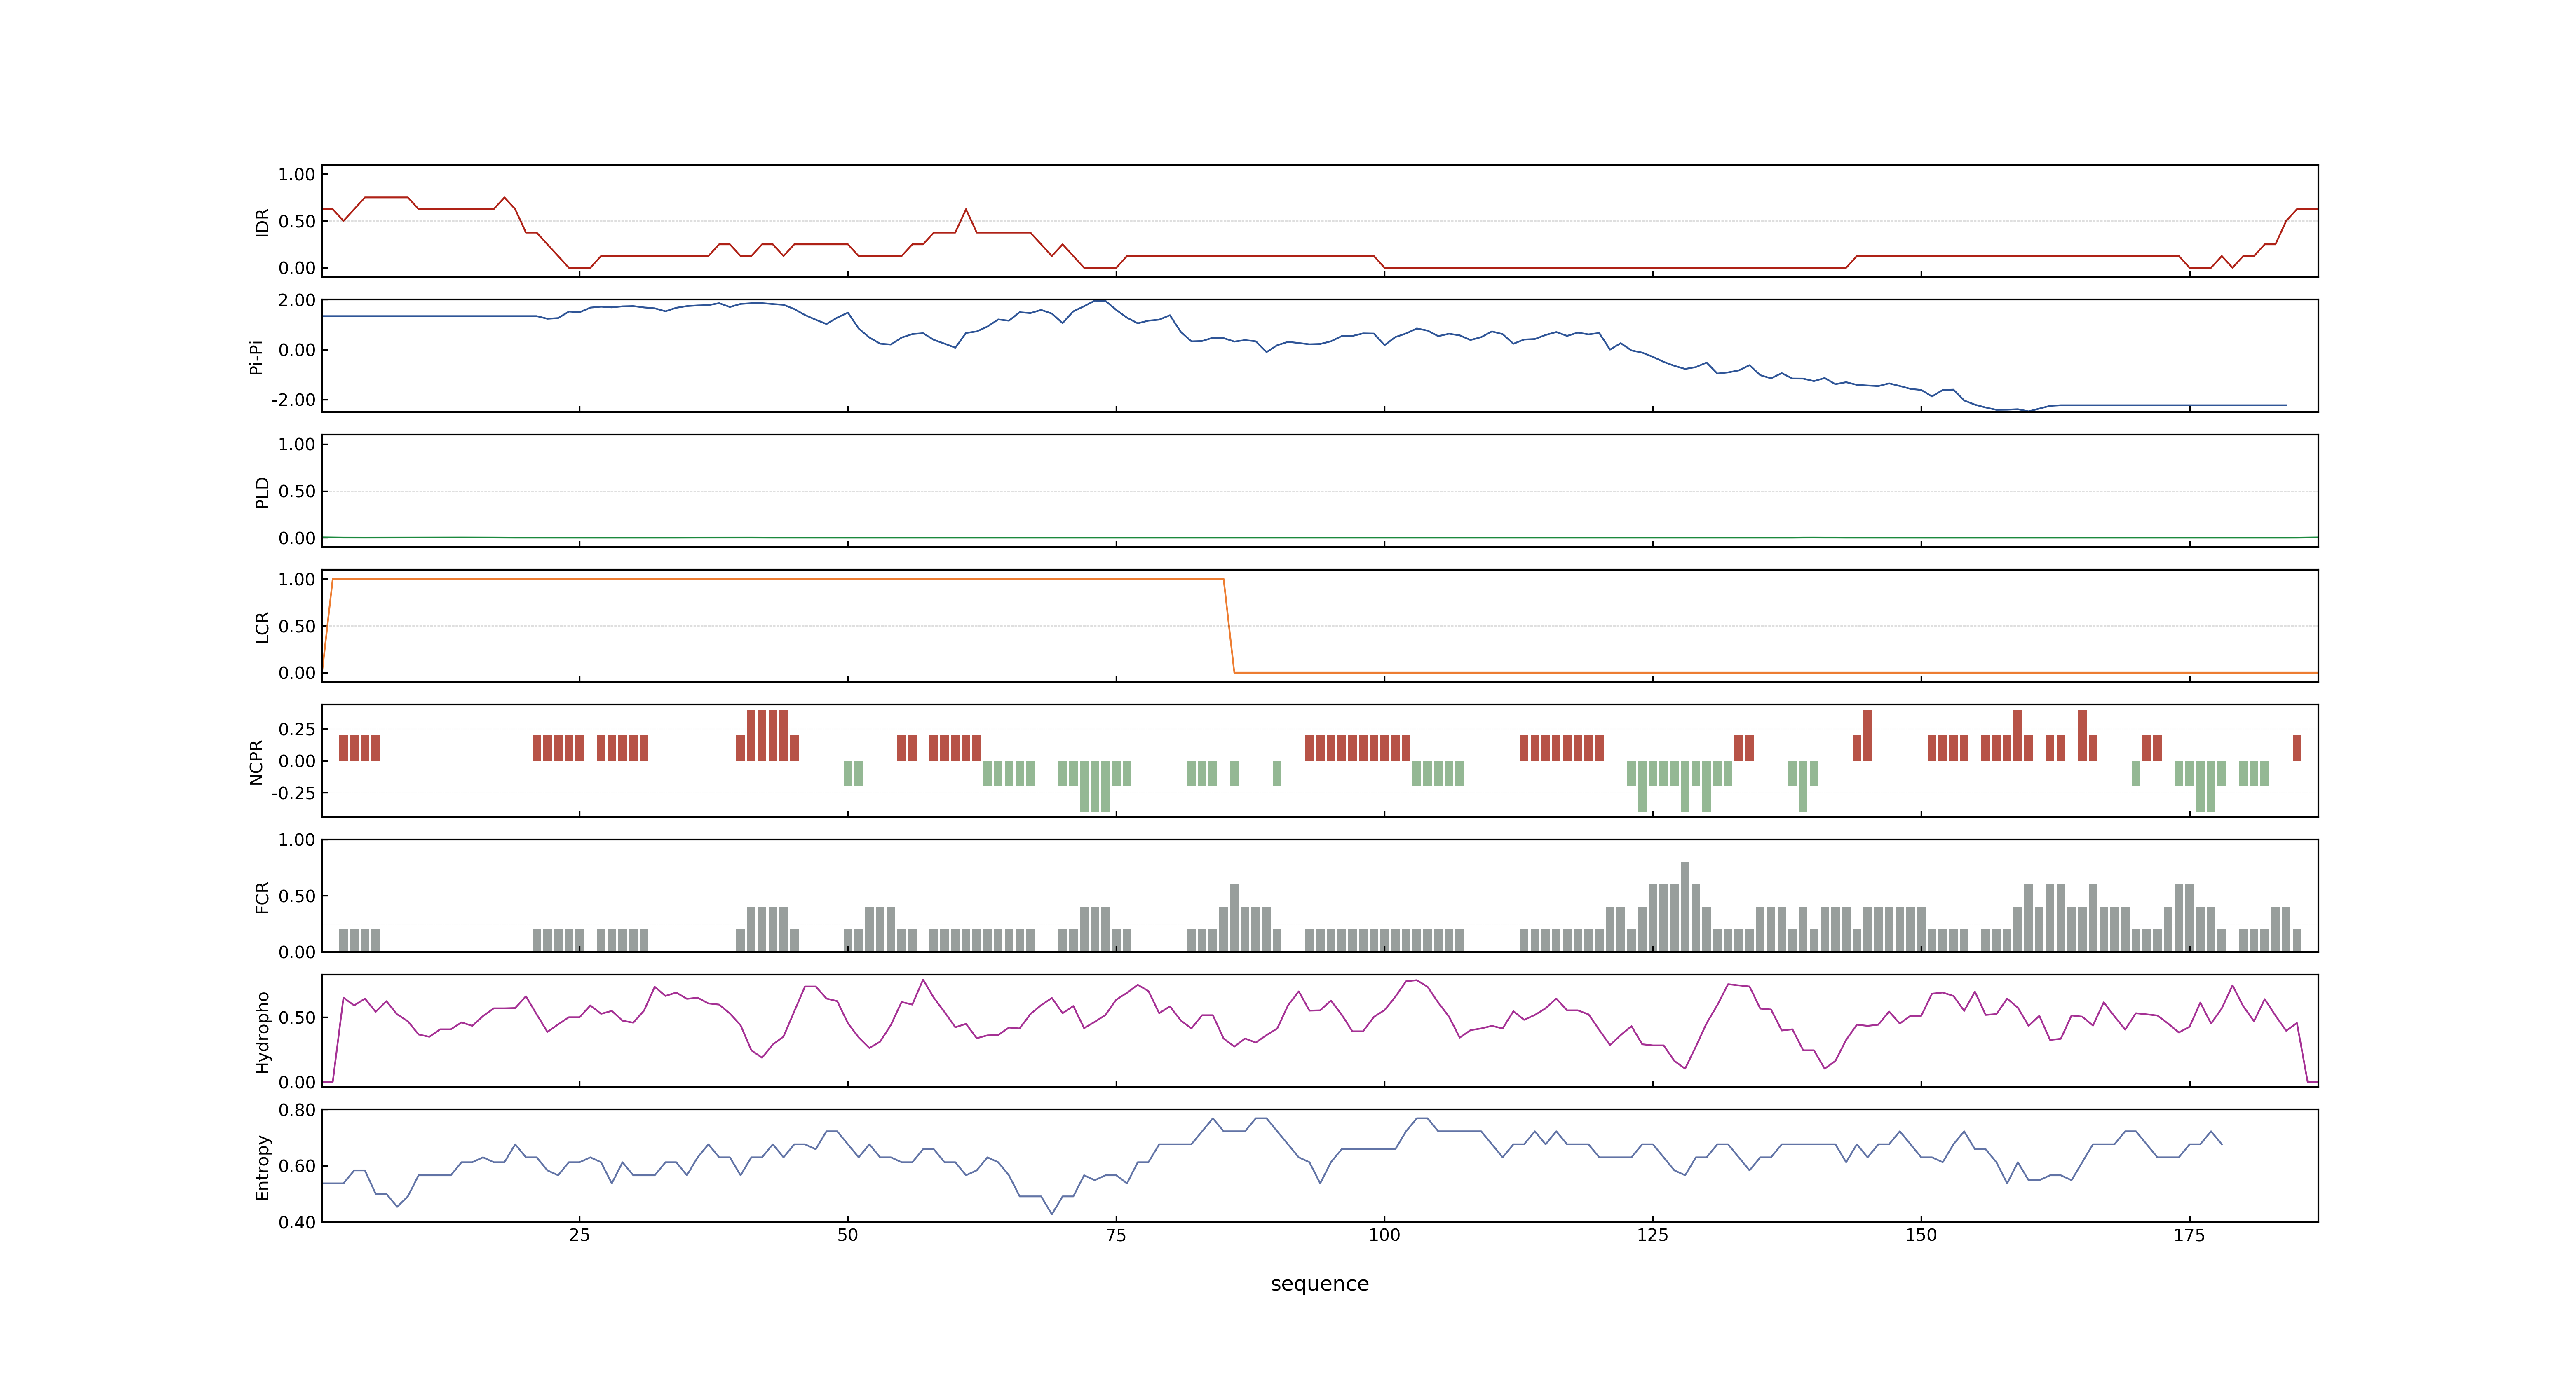Click the Entropy minimum near residue 69

pos(1051,1213)
